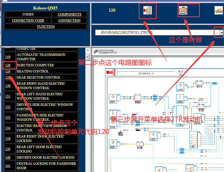Open code 132 link
224x172 pixels.
coord(8,107)
